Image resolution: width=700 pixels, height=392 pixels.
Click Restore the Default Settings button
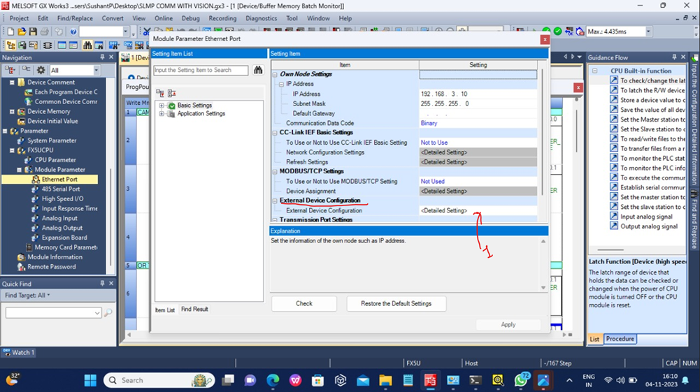pos(396,303)
